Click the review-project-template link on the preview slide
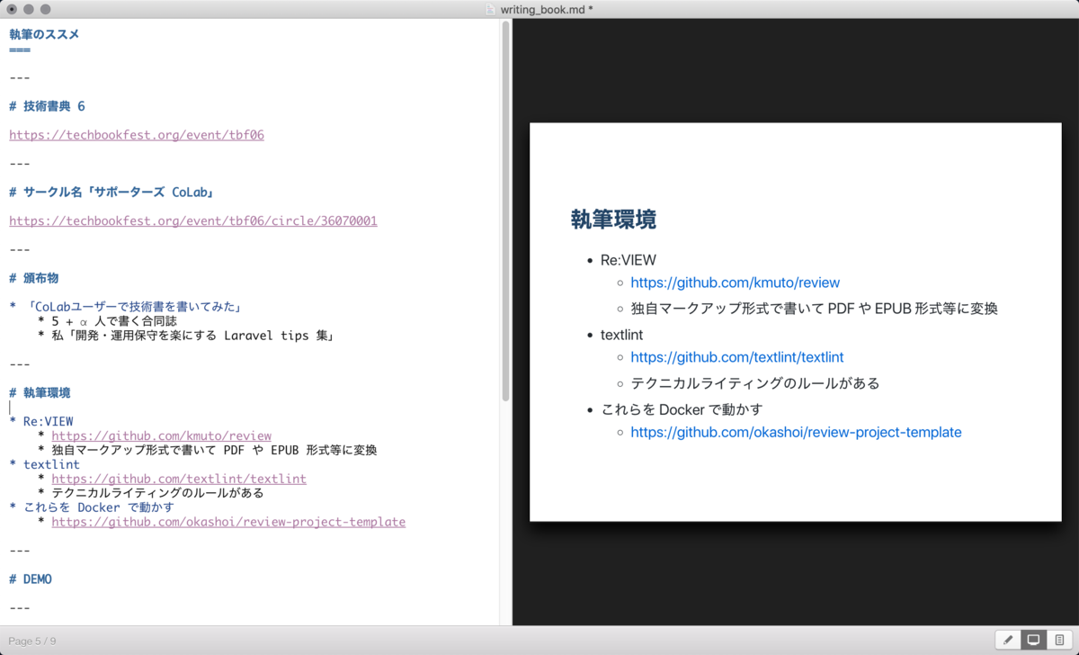The height and width of the screenshot is (655, 1079). [797, 432]
